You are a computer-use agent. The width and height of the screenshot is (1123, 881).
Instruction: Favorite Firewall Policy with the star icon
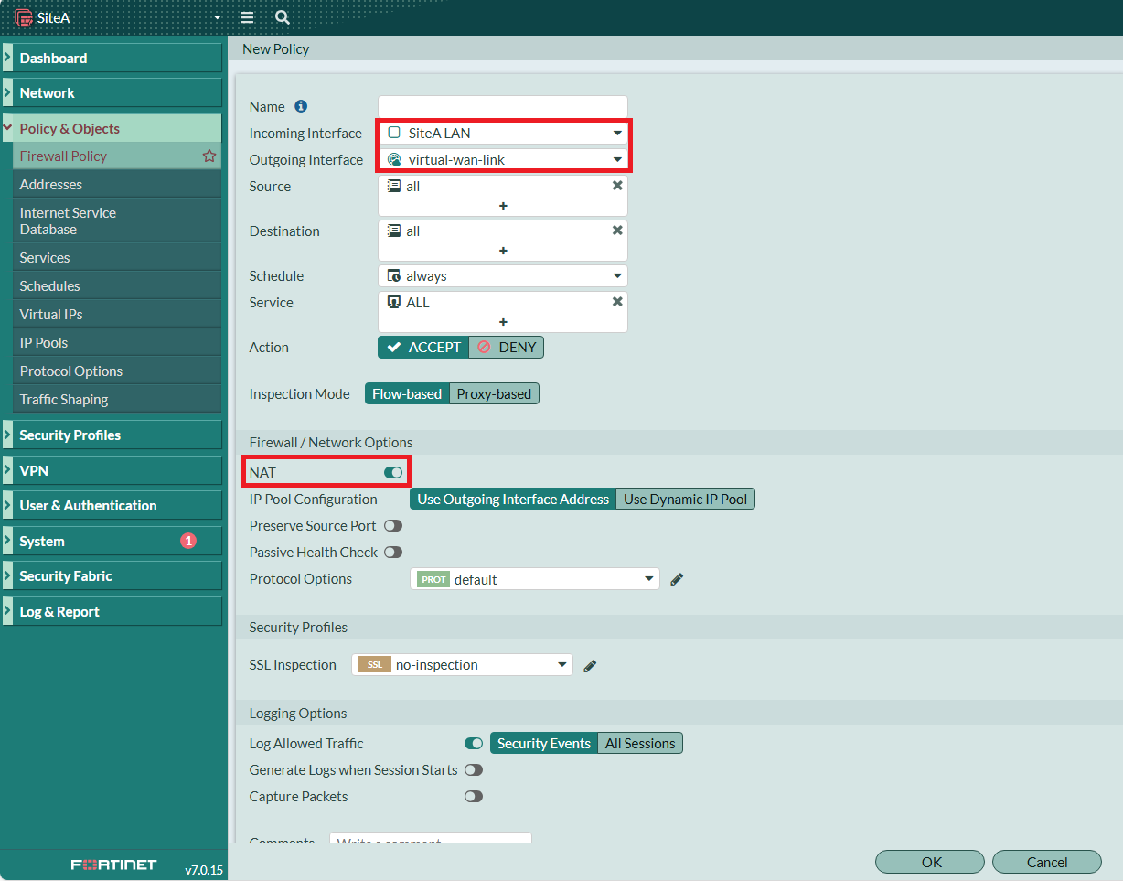pyautogui.click(x=209, y=156)
